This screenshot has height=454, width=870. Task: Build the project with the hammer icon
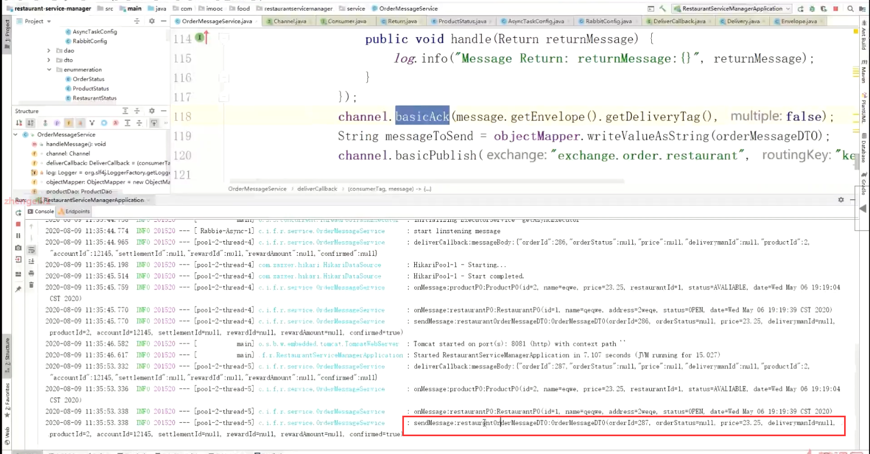coord(663,9)
